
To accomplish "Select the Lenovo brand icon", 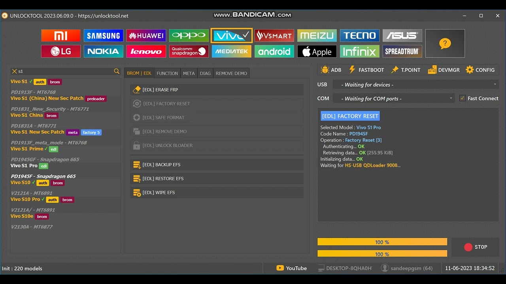I will (x=146, y=51).
